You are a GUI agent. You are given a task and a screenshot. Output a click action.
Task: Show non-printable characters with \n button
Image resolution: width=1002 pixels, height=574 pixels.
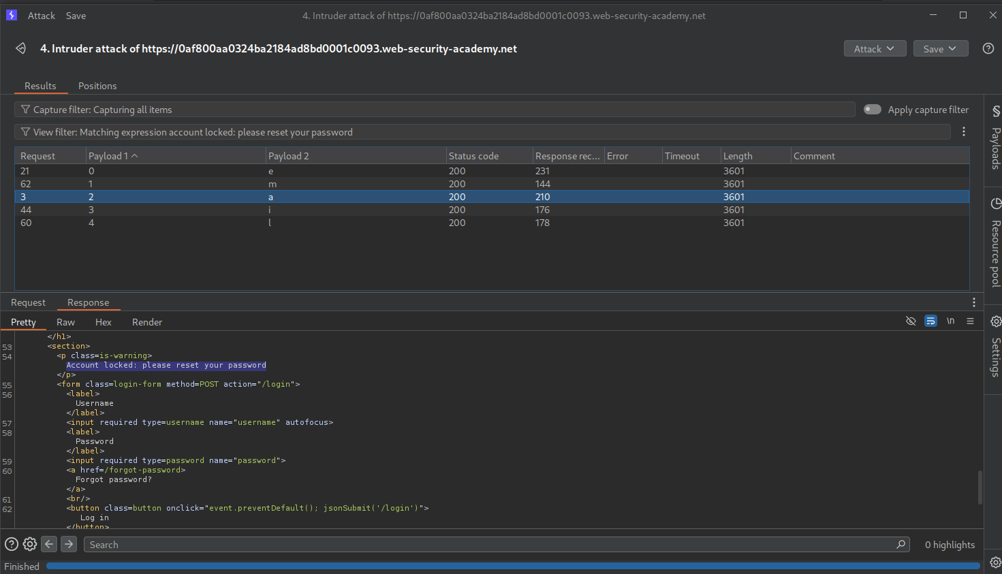[950, 321]
